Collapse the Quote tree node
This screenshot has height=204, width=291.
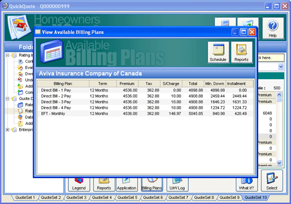(8, 99)
